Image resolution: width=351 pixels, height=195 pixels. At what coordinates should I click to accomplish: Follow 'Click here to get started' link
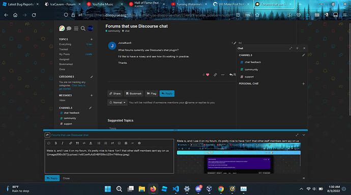coord(72,87)
